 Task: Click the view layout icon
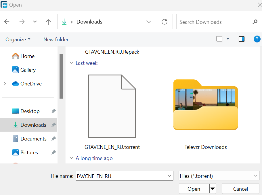click(x=219, y=39)
